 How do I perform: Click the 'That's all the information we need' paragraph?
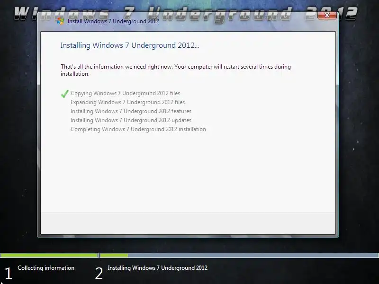point(176,70)
